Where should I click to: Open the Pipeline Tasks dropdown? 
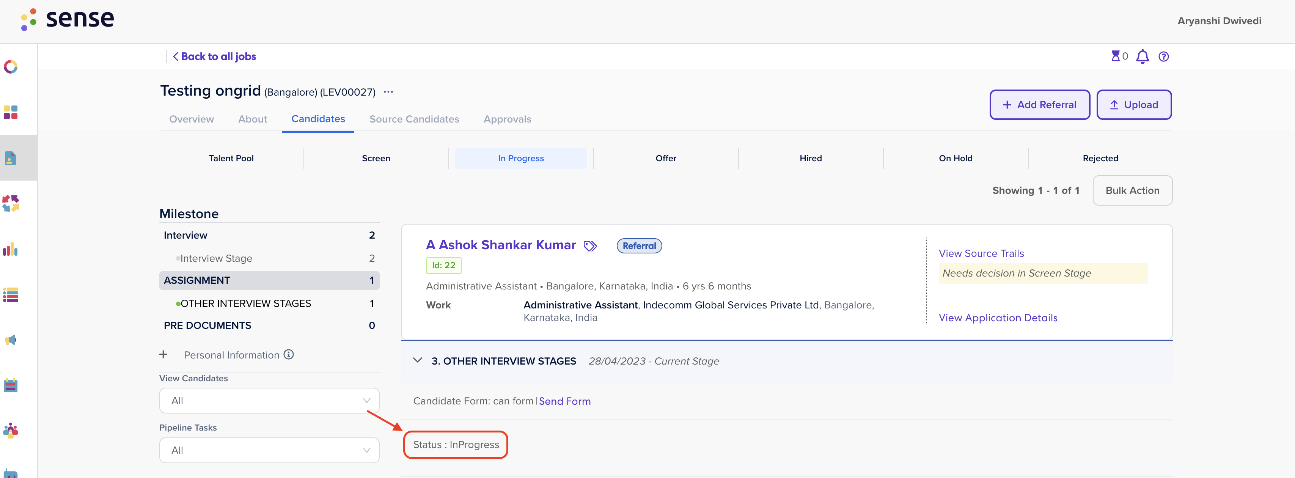[269, 450]
